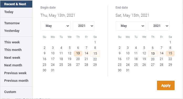Viewport: 183px width, 99px height.
Task: Select the Next month range
Action: click(x=13, y=65)
